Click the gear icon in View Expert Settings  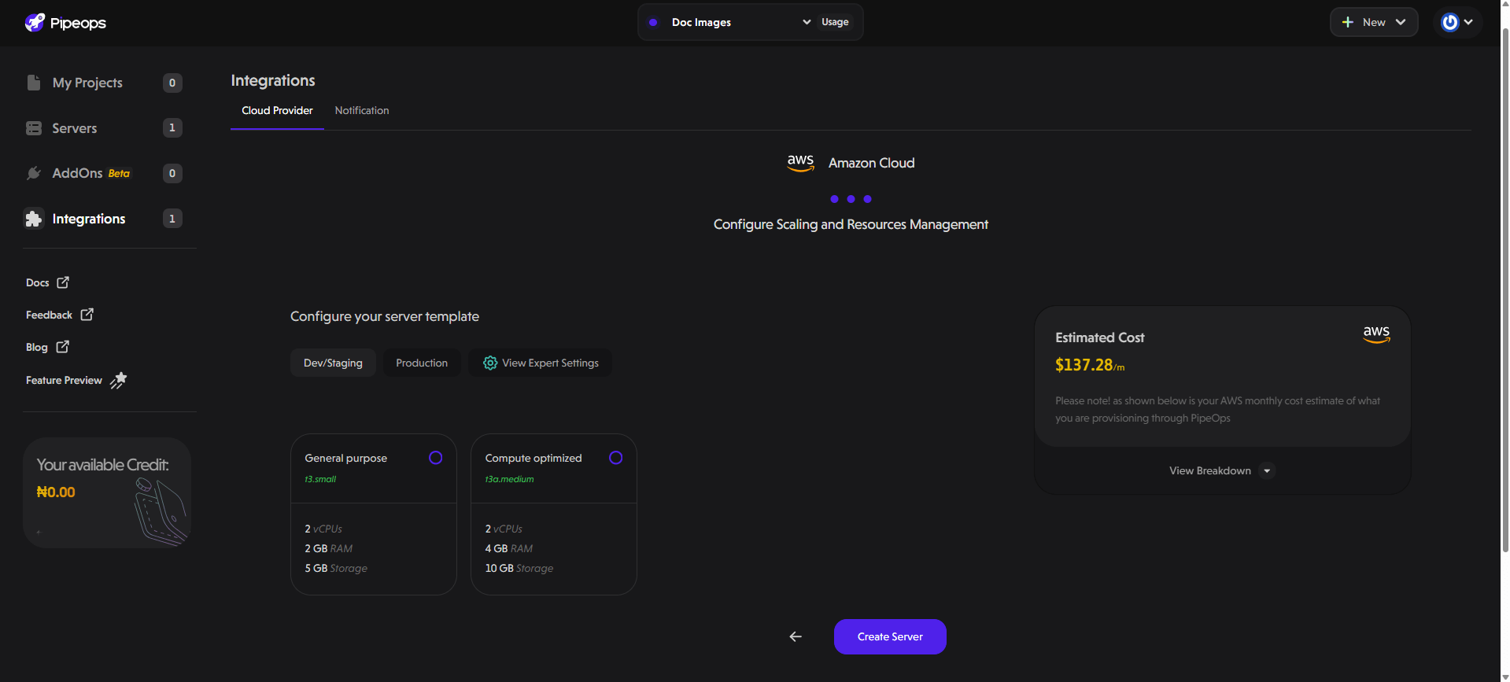coord(490,363)
